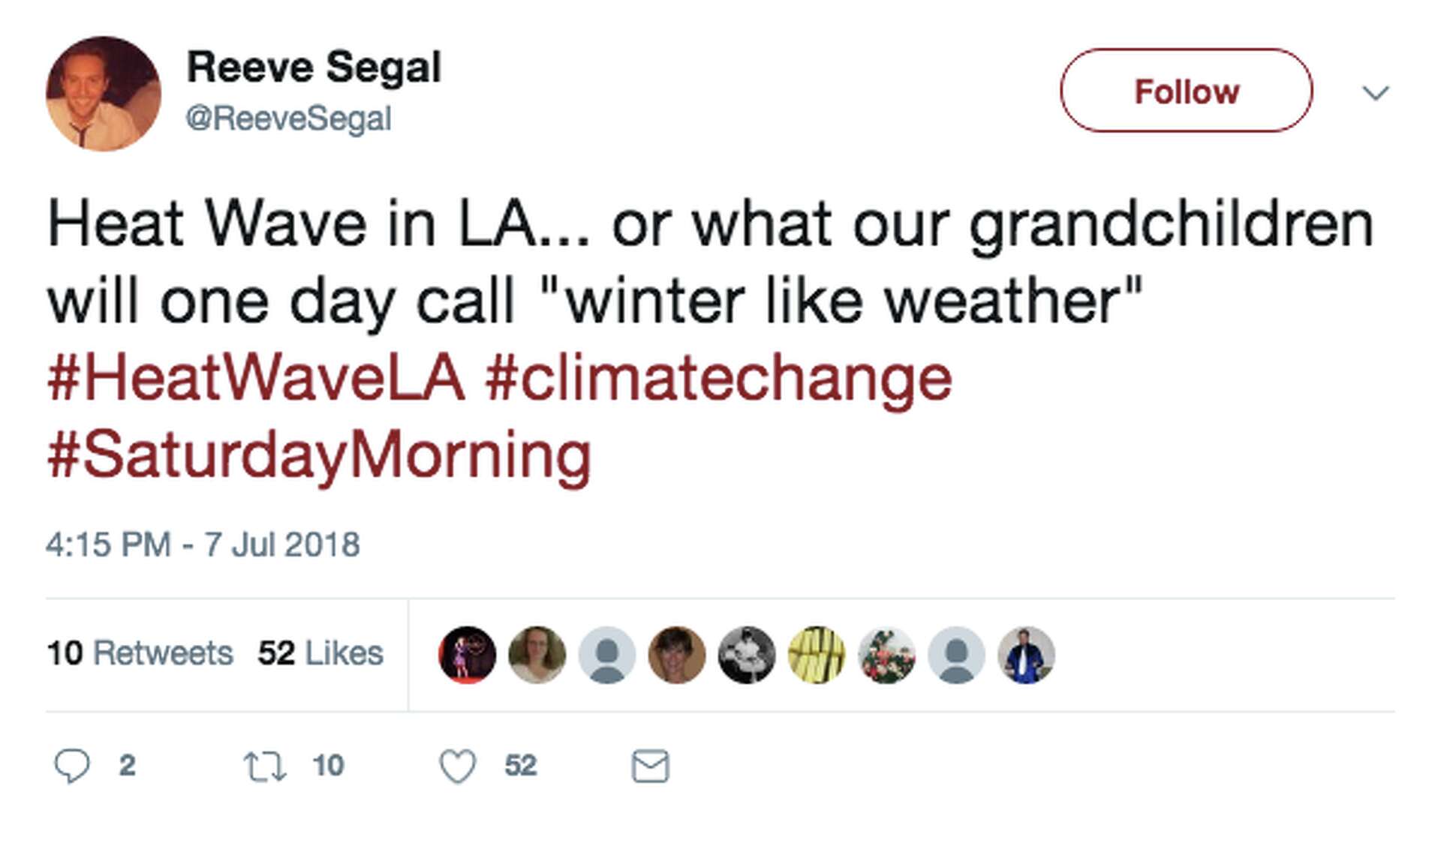The height and width of the screenshot is (843, 1441).
Task: Click the envelope direct message icon
Action: pyautogui.click(x=650, y=766)
